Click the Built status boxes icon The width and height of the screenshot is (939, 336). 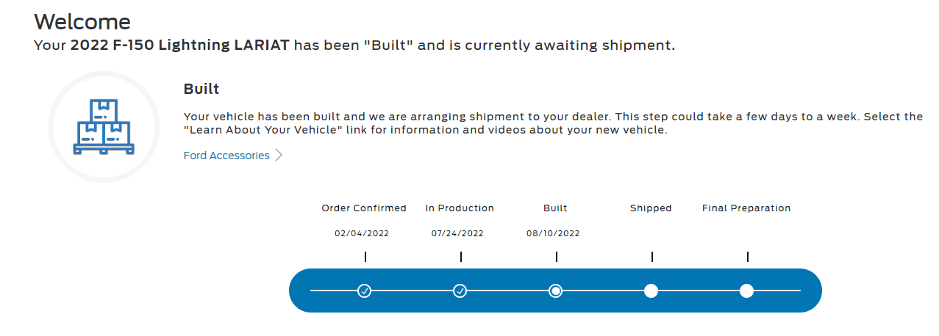(x=104, y=127)
